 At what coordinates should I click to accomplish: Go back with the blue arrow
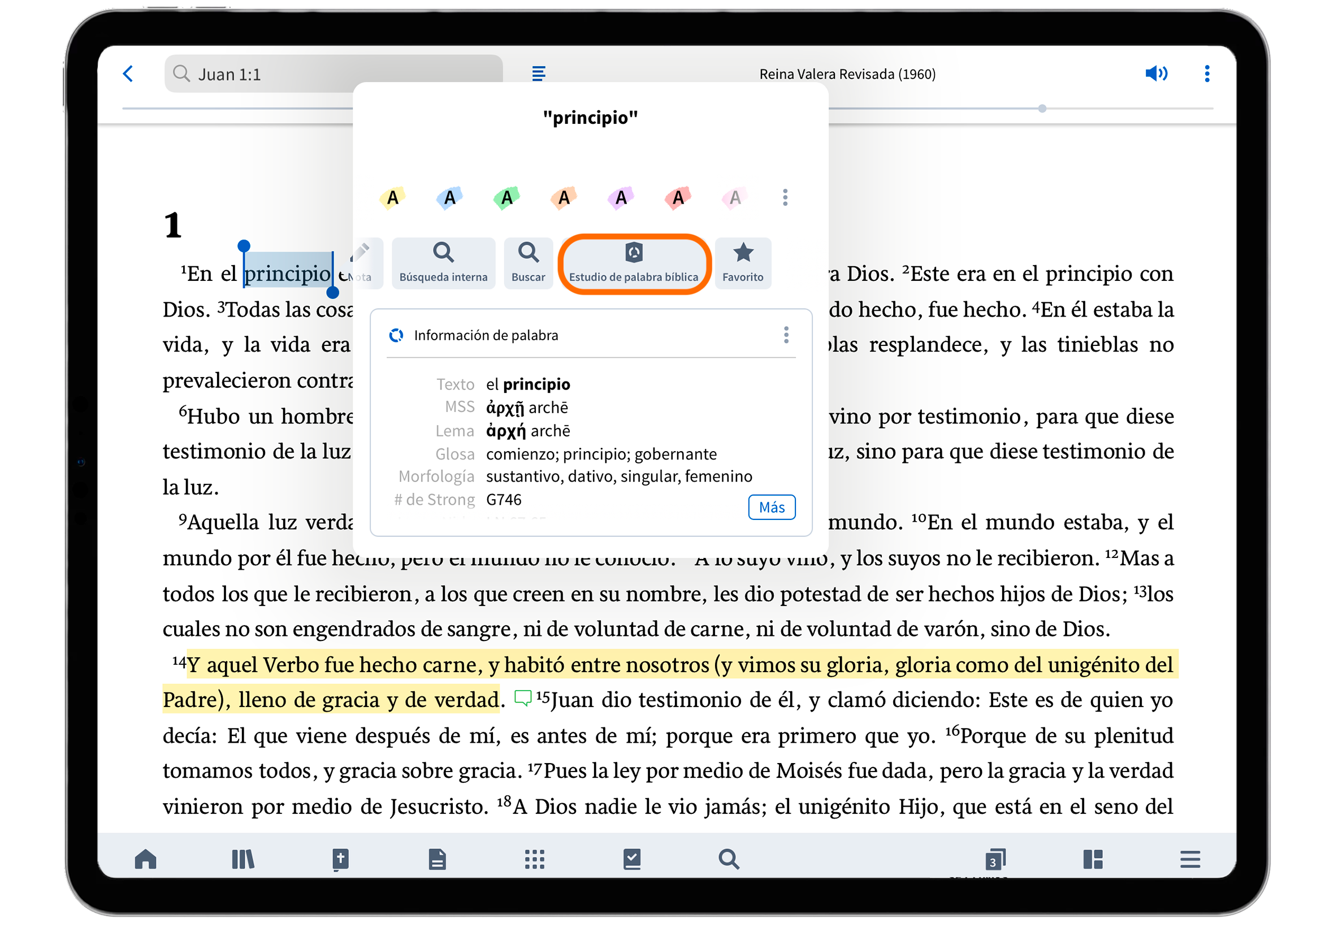pyautogui.click(x=128, y=74)
